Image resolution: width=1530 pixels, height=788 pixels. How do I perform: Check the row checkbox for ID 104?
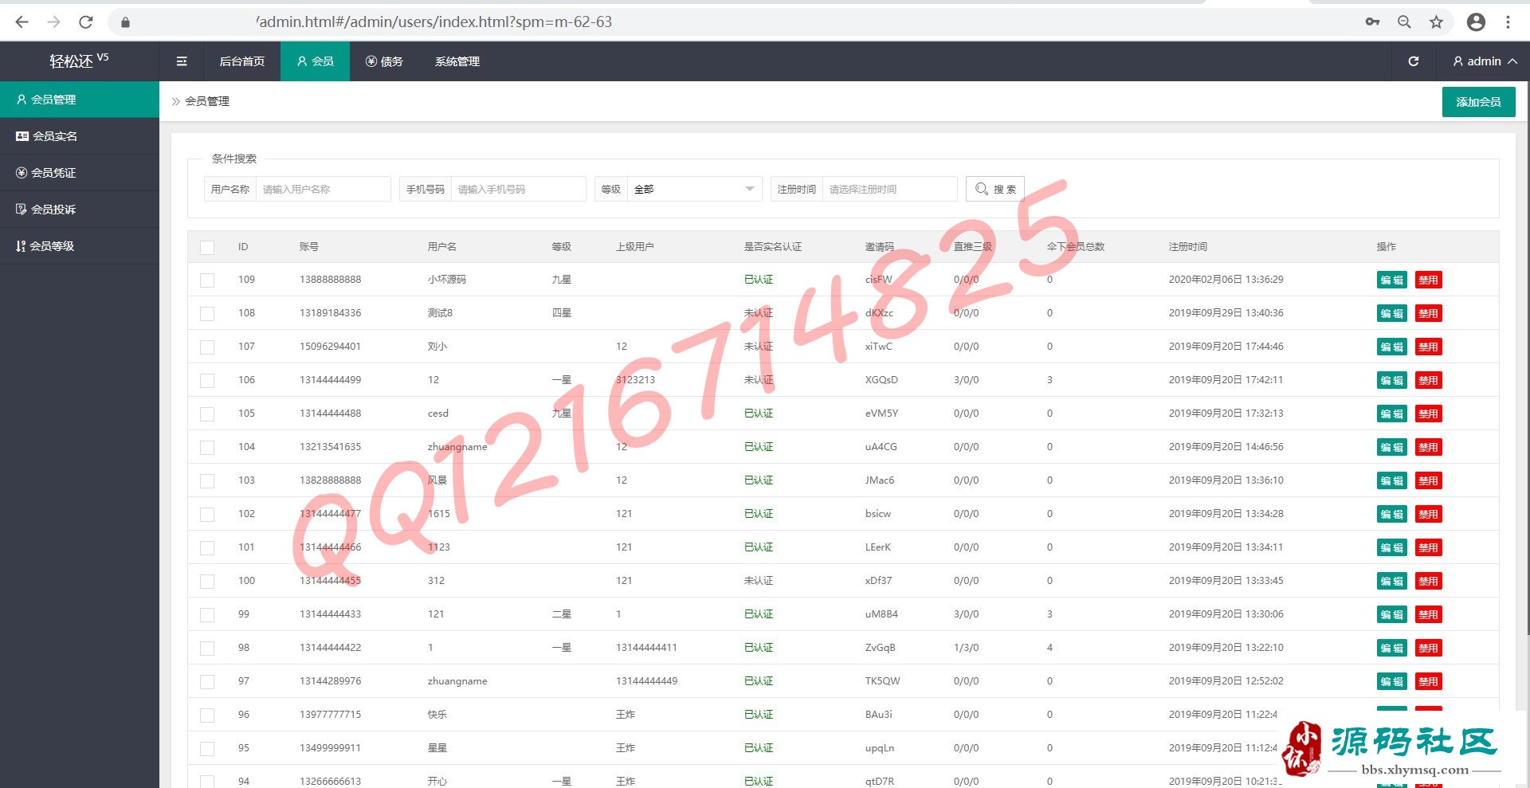207,448
